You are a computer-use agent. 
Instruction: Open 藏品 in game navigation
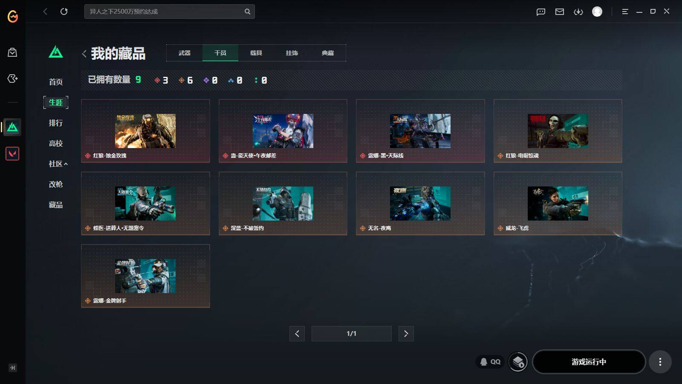(x=56, y=205)
